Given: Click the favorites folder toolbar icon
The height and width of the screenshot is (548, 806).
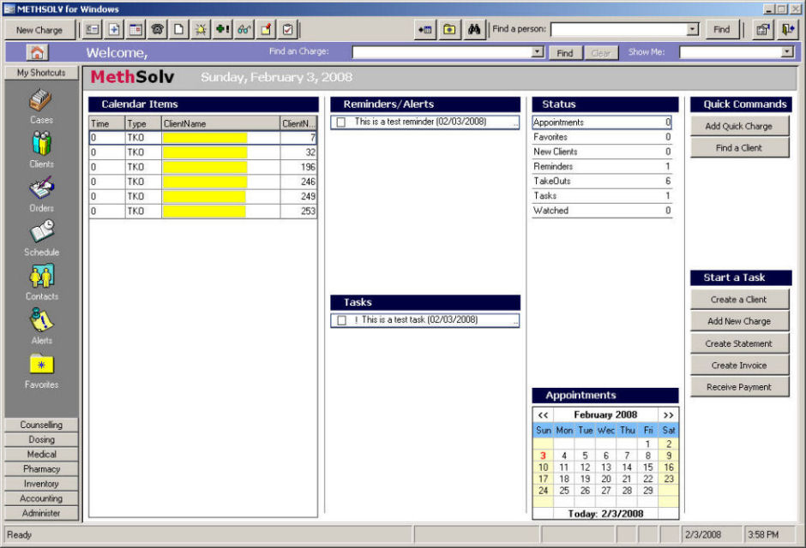Looking at the screenshot, I should point(449,30).
